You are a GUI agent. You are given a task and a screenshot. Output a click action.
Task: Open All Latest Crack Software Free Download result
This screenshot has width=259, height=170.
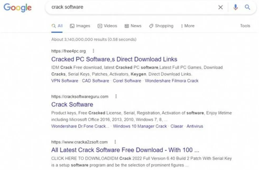tap(125, 150)
